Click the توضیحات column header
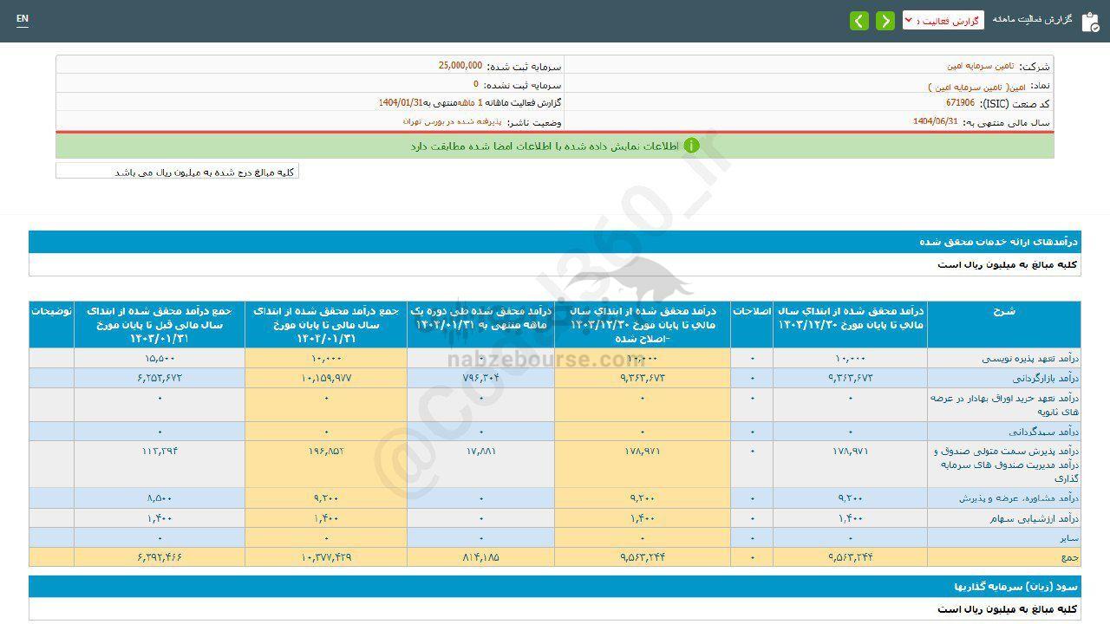Viewport: 1110px width, 624px height. [51, 311]
